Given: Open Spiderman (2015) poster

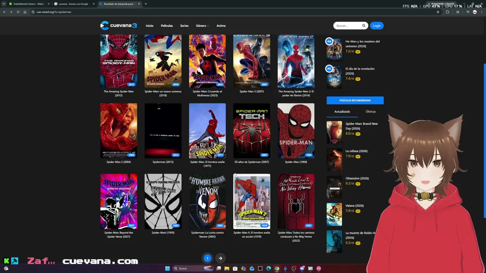Looking at the screenshot, I should click(163, 131).
